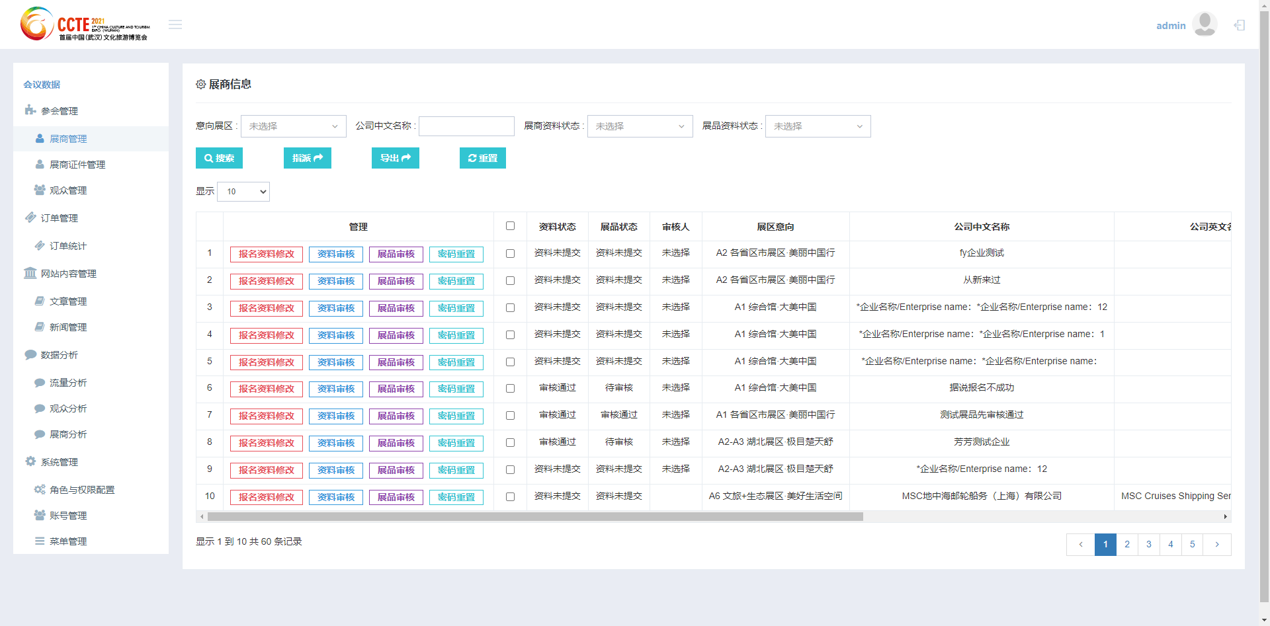Check the box for row 据说报名不成功
Screen dimensions: 1270x626
point(510,389)
